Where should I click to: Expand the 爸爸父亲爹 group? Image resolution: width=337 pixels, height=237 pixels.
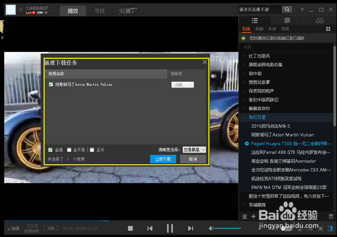pyautogui.click(x=244, y=82)
